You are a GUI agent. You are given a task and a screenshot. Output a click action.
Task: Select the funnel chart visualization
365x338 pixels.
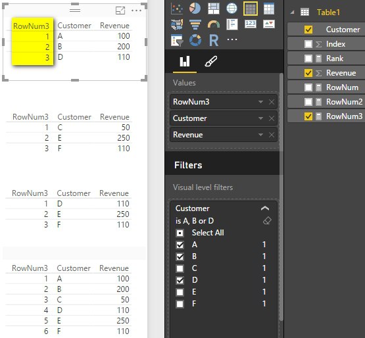click(x=195, y=24)
